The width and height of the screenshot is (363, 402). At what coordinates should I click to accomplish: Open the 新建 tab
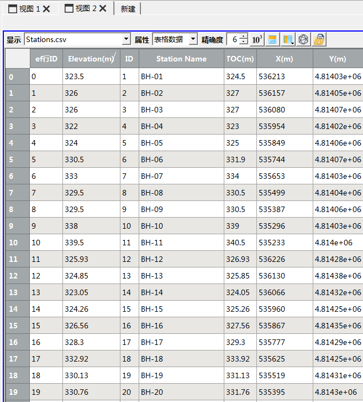128,9
